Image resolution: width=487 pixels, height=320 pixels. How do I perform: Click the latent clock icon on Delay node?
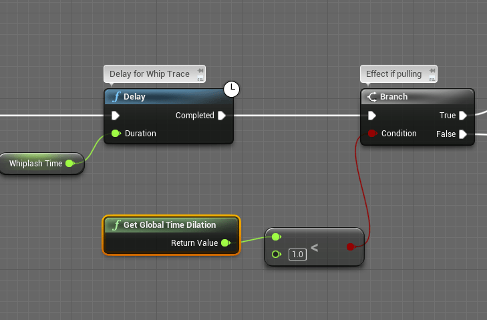(x=231, y=88)
